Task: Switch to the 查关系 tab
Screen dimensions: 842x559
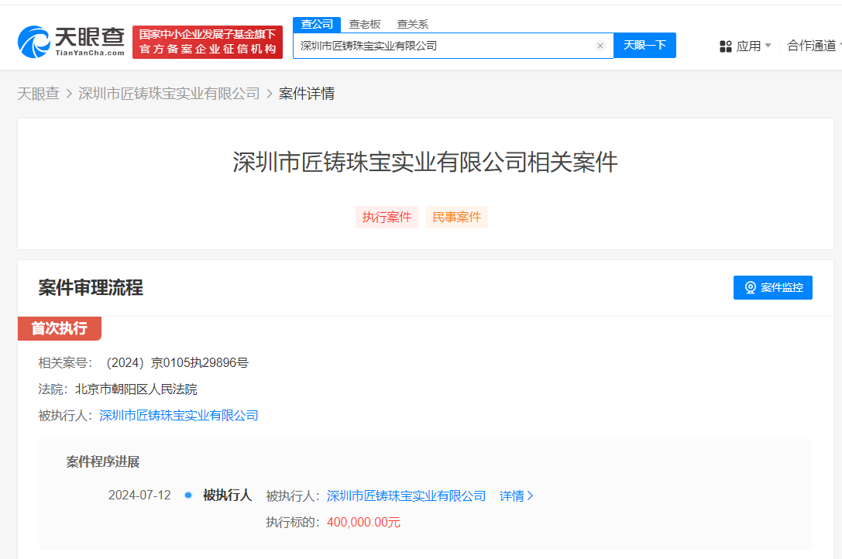Action: point(412,24)
